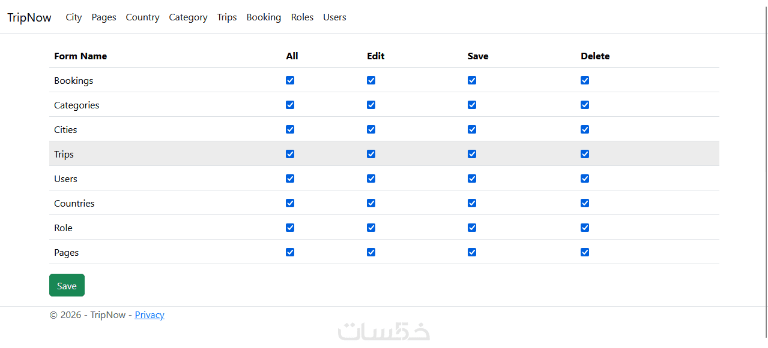The width and height of the screenshot is (768, 348).
Task: Open the Privacy footer link
Action: click(150, 315)
